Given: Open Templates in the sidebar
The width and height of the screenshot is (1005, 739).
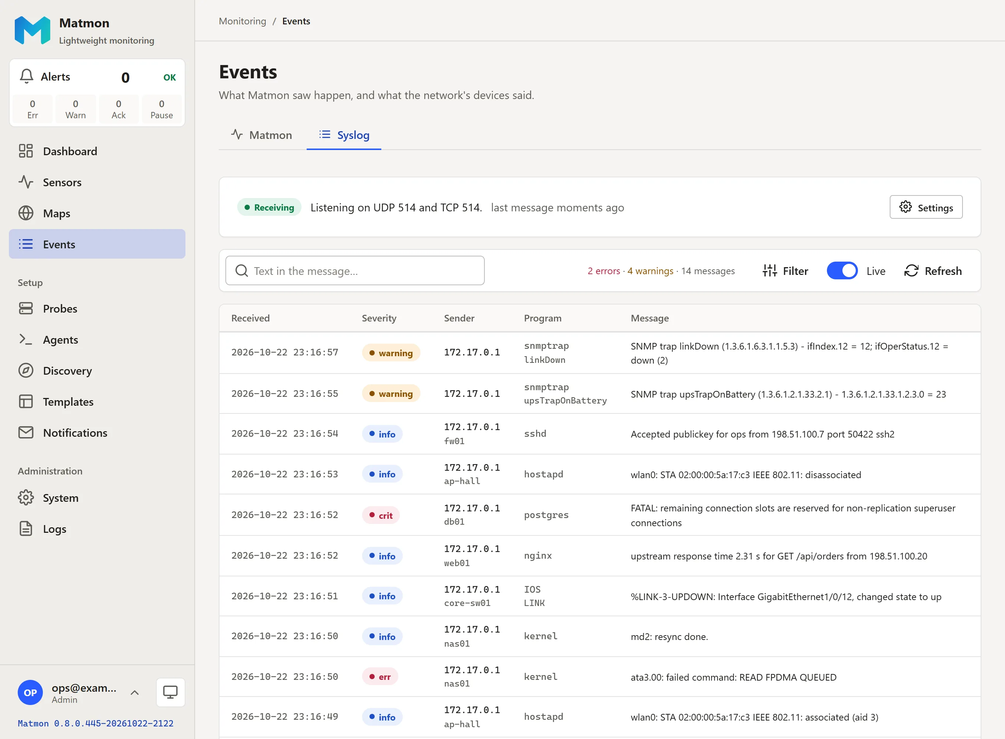Looking at the screenshot, I should pyautogui.click(x=97, y=401).
